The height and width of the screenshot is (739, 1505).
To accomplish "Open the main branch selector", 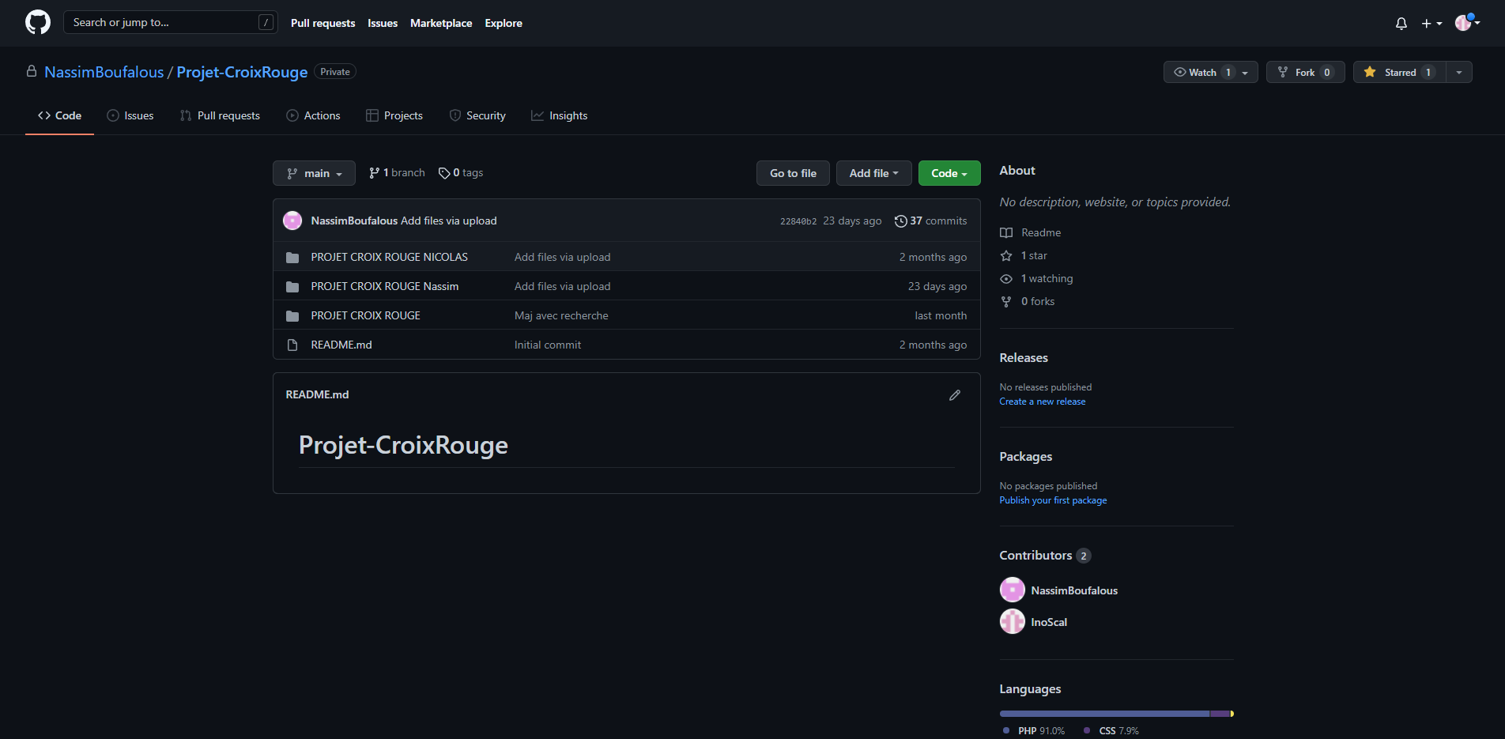I will (314, 173).
